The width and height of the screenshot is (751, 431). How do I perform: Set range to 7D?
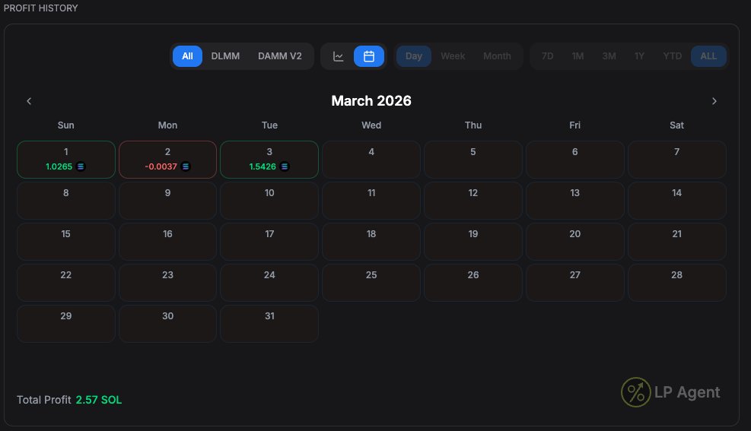[x=547, y=56]
